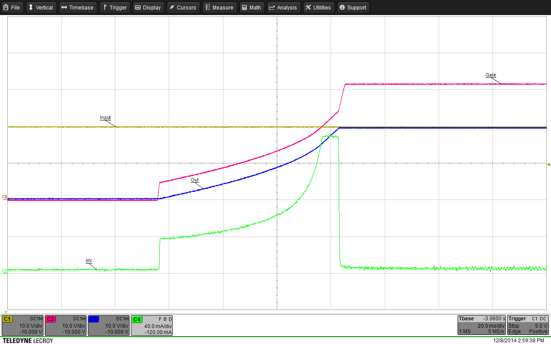
Task: Adjust the yellow trigger level marker
Action: click(x=548, y=164)
